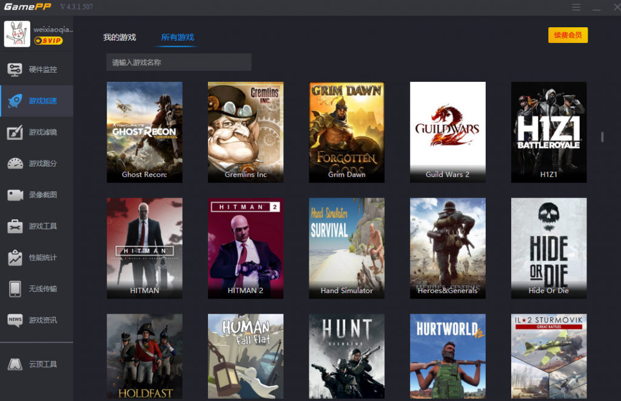The width and height of the screenshot is (621, 401).
Task: Click the 游戏加速 sidebar label
Action: tap(43, 101)
